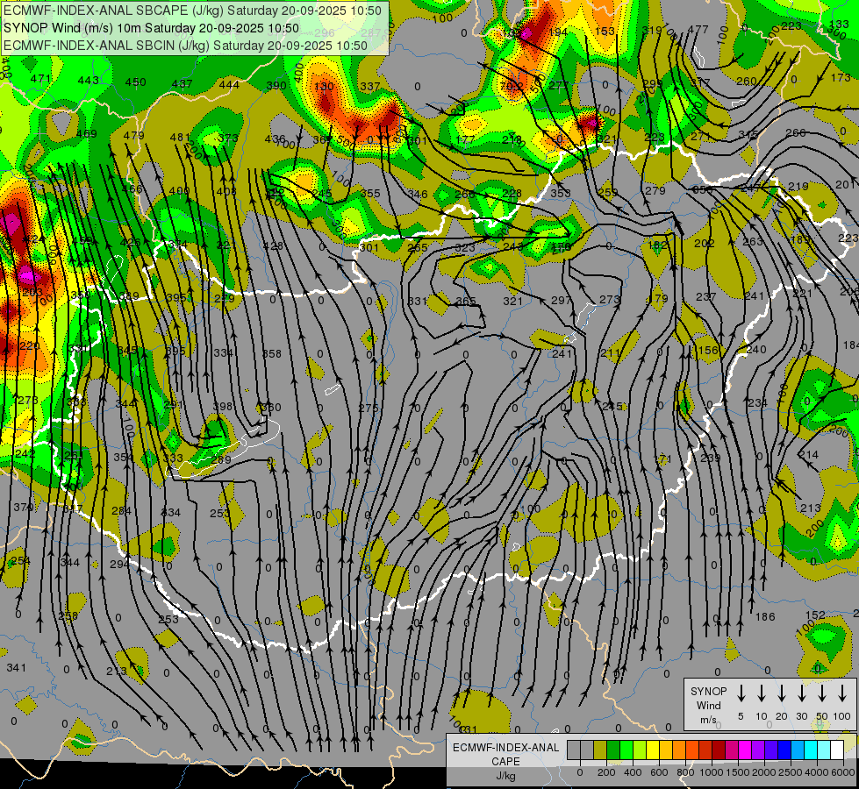Pick the pure blue swatch before 2500

(x=784, y=750)
